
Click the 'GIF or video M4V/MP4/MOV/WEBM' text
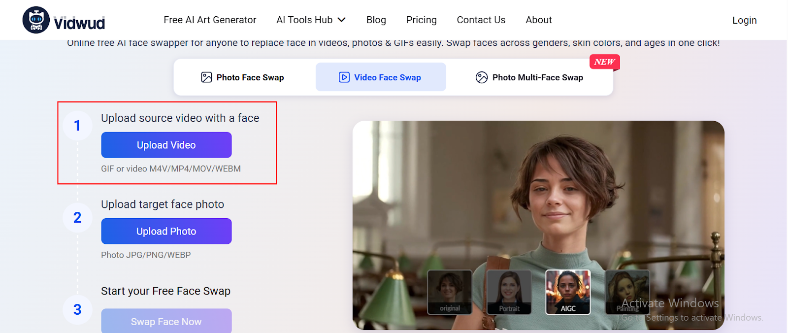(171, 168)
